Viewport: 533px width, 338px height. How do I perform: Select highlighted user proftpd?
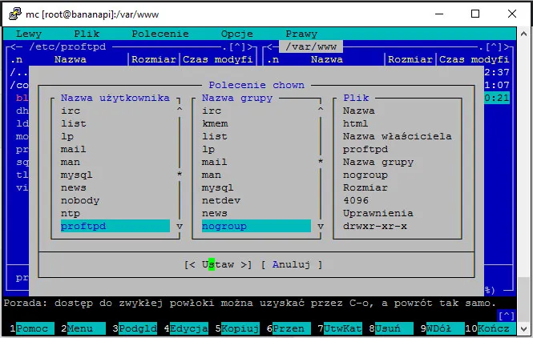tap(115, 226)
